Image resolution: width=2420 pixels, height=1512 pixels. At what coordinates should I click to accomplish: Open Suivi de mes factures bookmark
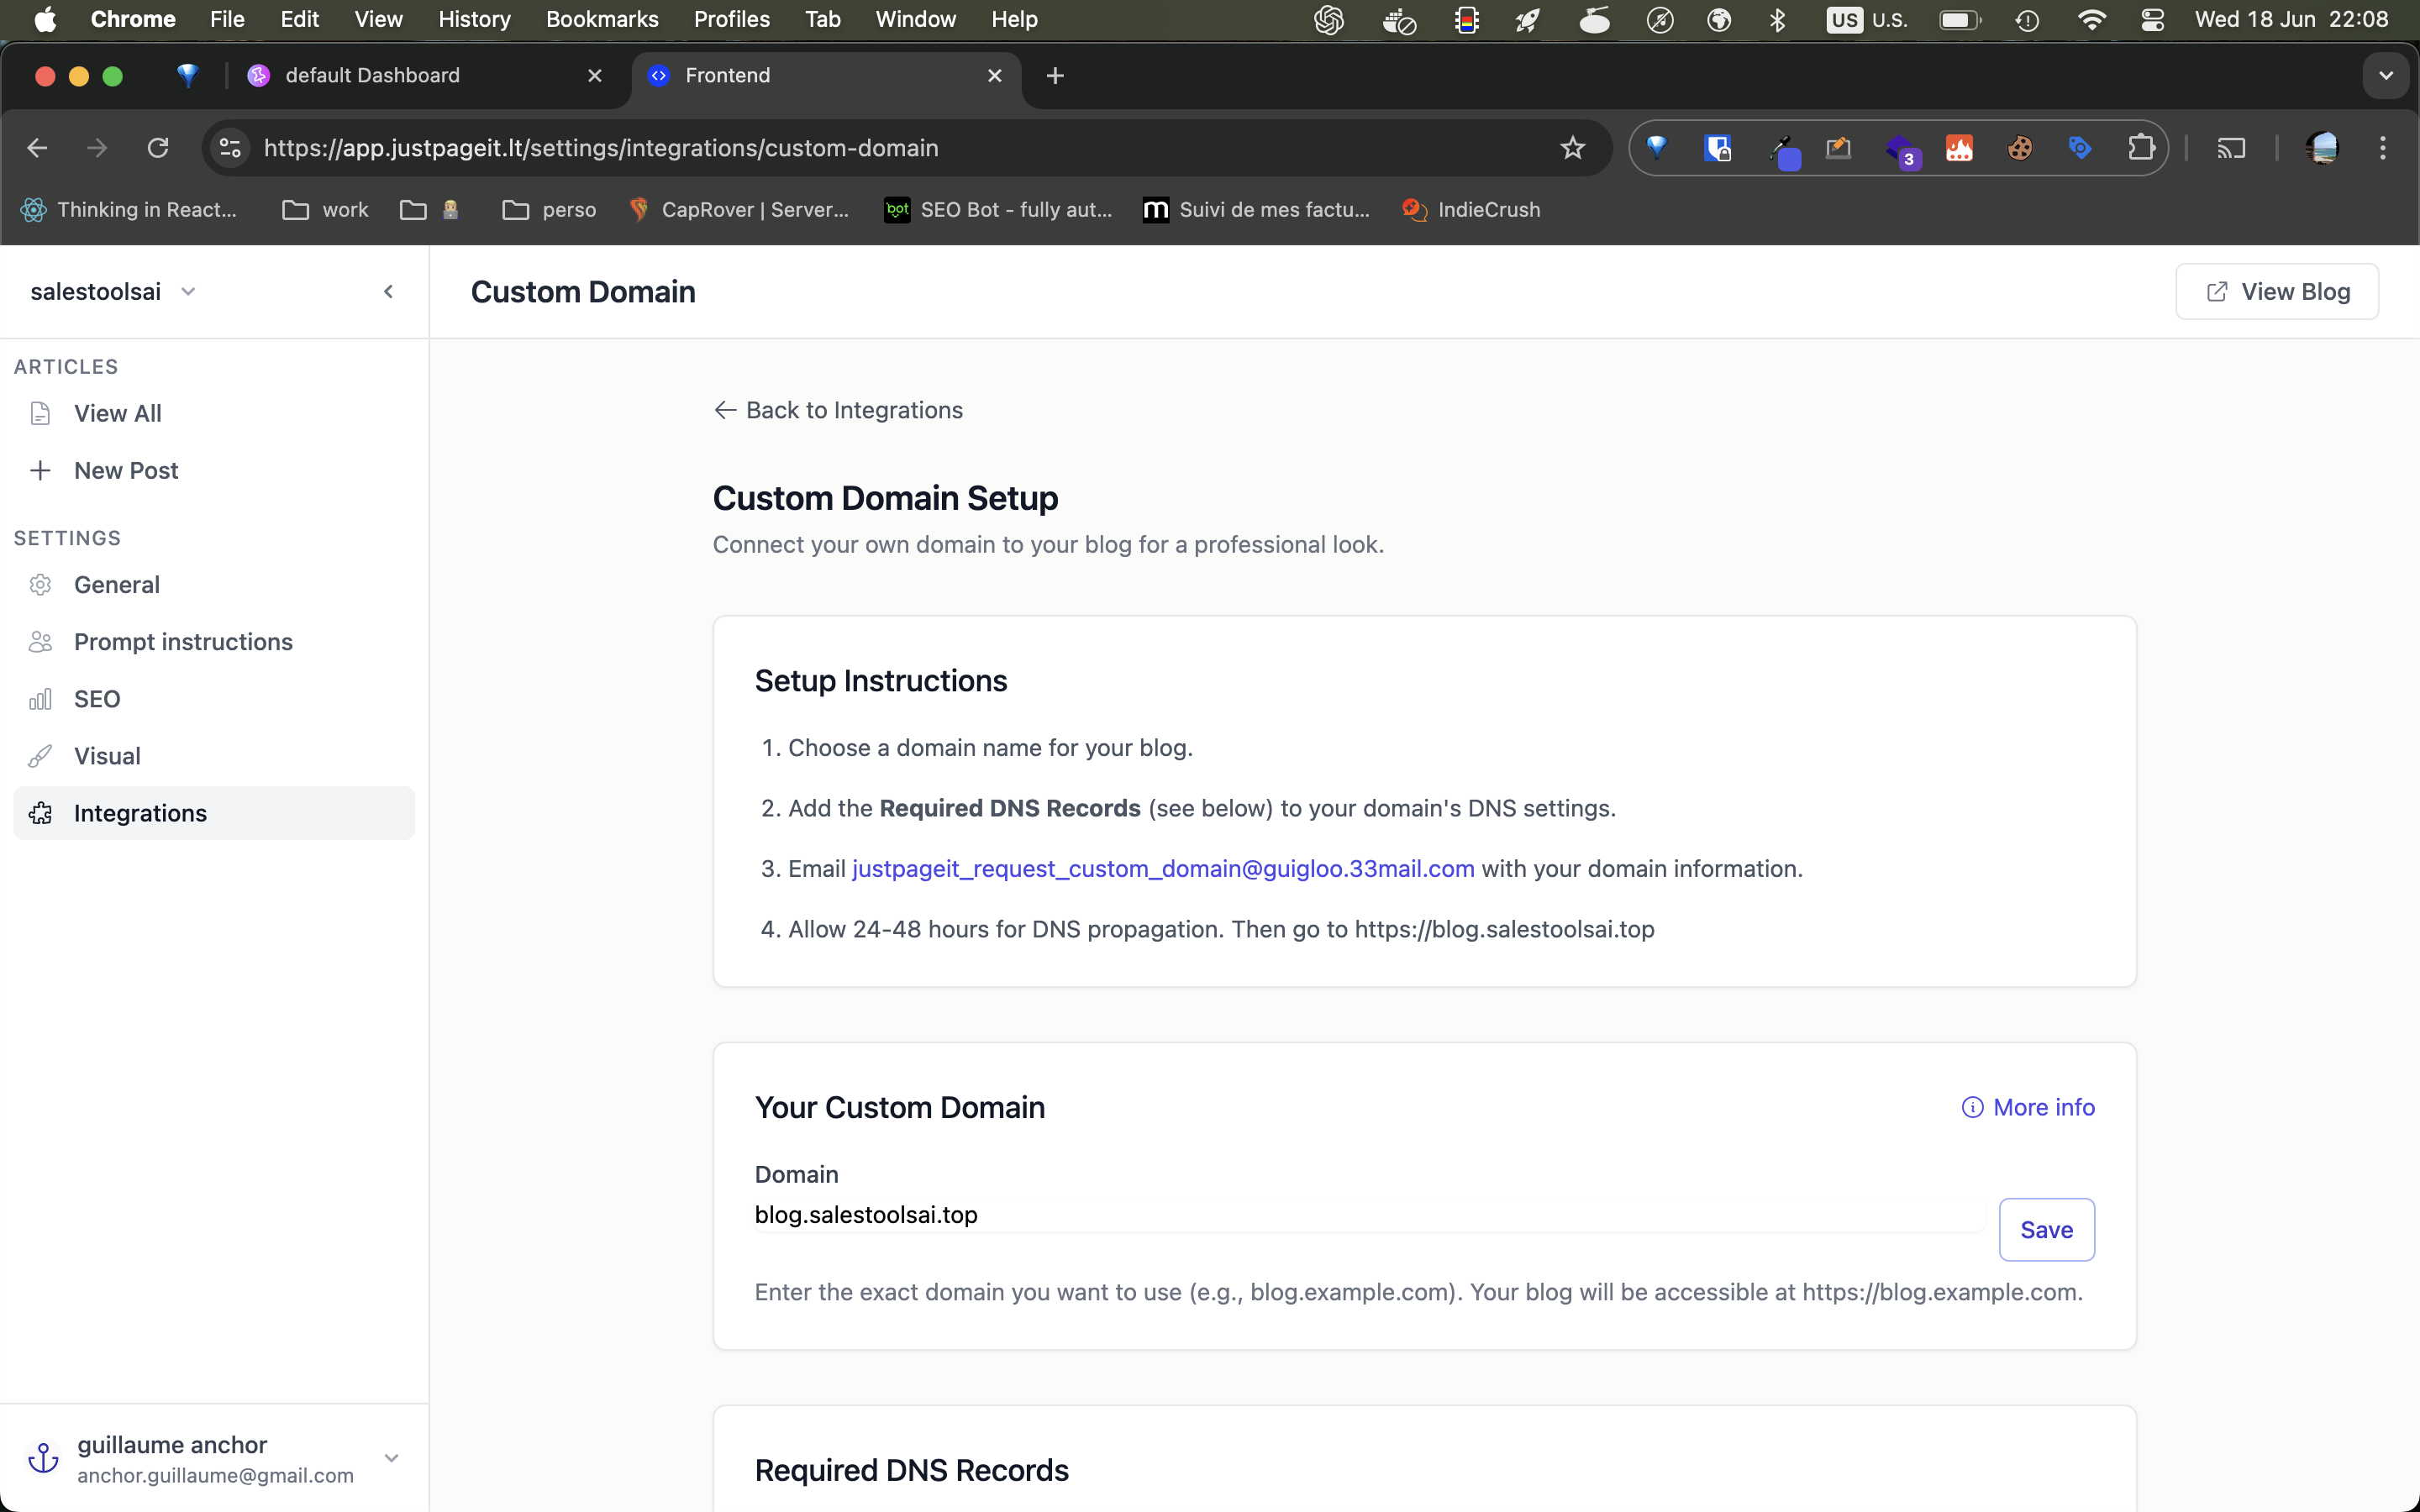(x=1256, y=210)
